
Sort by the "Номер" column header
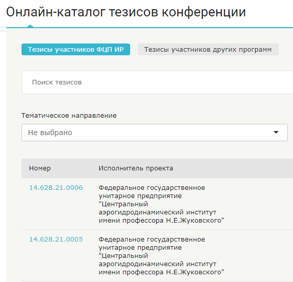40,168
